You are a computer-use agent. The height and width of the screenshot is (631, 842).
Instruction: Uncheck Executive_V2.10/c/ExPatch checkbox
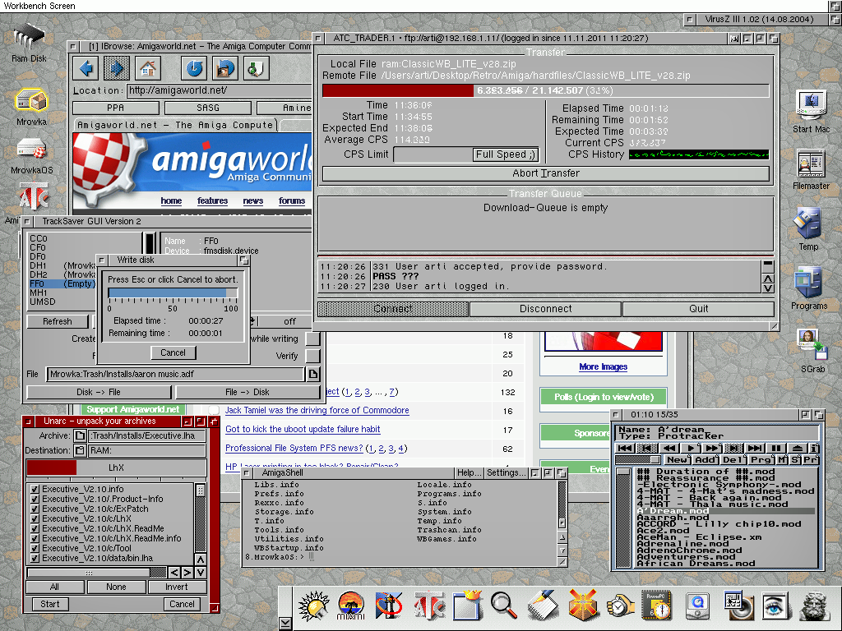(x=35, y=509)
